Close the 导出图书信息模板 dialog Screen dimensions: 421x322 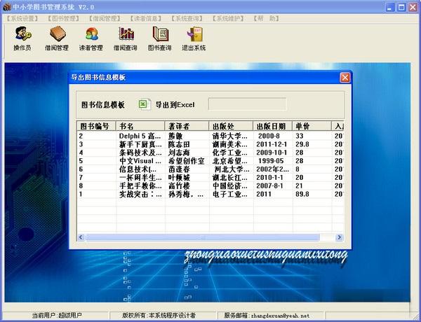pyautogui.click(x=345, y=78)
